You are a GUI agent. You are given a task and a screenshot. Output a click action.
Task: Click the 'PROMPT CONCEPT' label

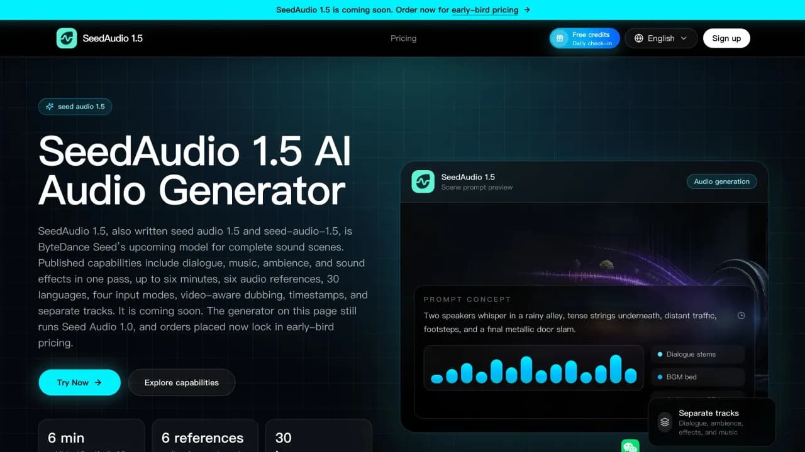coord(467,299)
